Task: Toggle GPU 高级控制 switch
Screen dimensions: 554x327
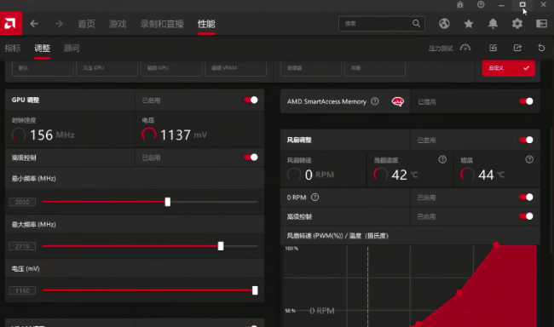Action: click(251, 158)
